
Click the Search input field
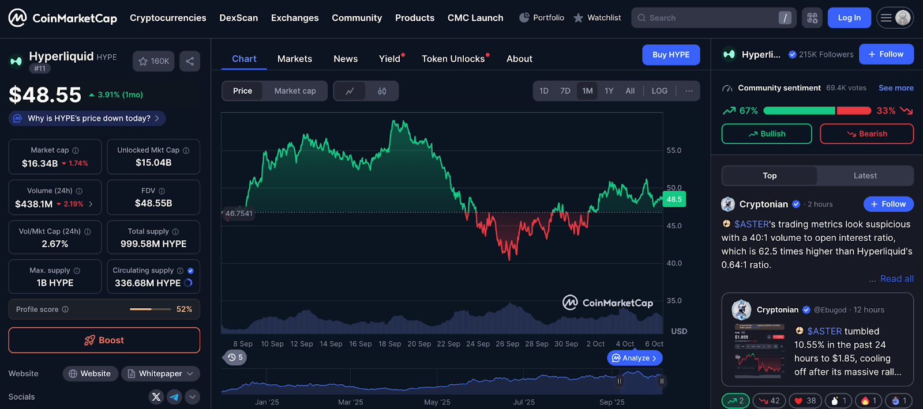point(714,18)
